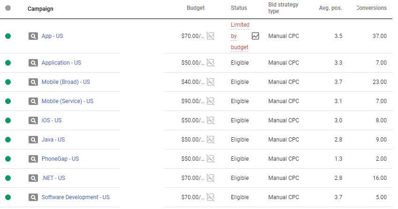398x209 pixels.
Task: Toggle the green status dot for App - US
Action: (x=8, y=36)
